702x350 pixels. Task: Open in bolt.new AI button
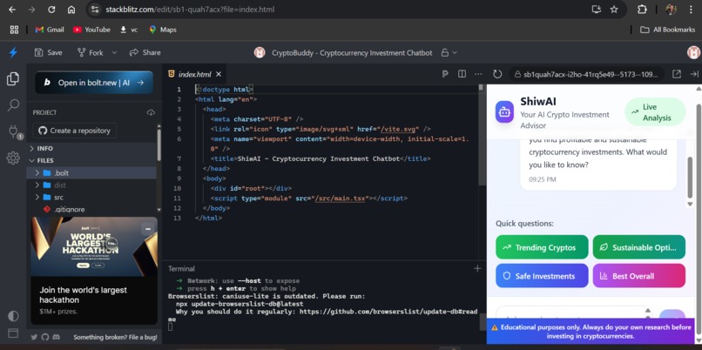94,83
